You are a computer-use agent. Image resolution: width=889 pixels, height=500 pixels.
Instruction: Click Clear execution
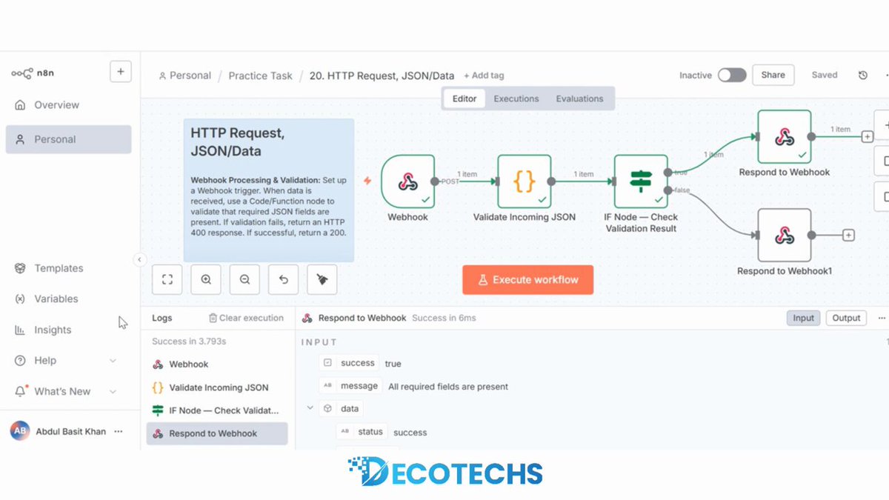246,318
